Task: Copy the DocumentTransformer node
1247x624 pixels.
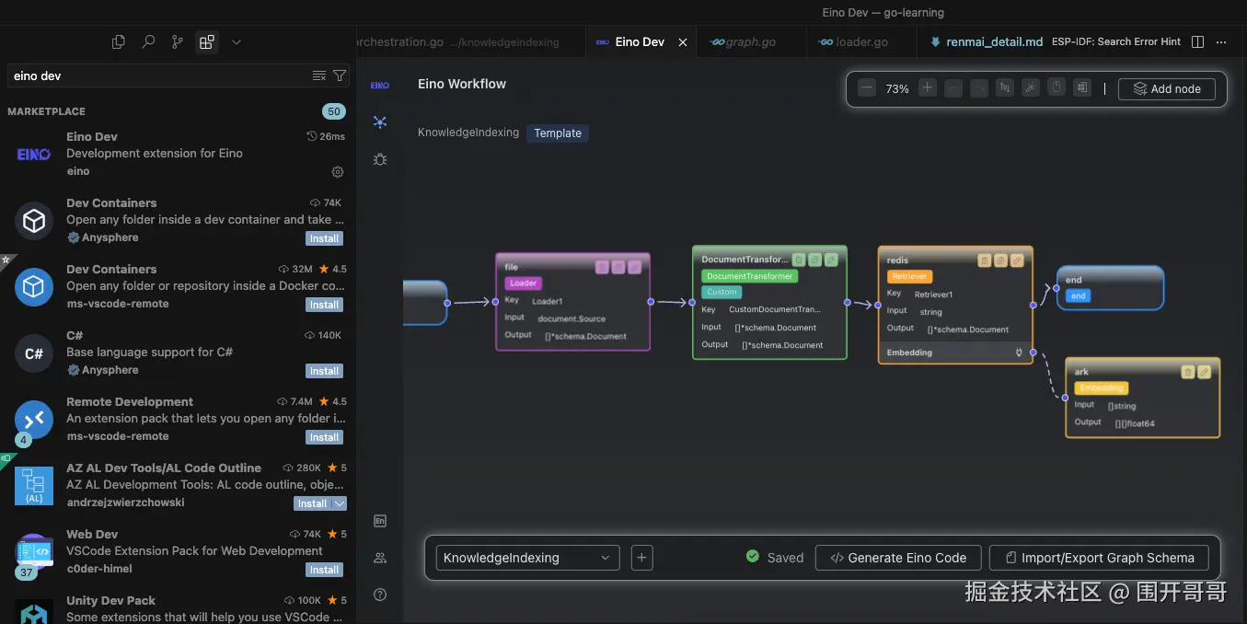Action: click(814, 260)
